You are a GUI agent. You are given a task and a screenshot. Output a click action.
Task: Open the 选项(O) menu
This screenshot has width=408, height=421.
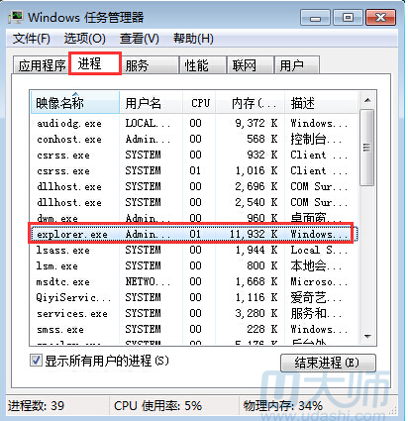85,39
